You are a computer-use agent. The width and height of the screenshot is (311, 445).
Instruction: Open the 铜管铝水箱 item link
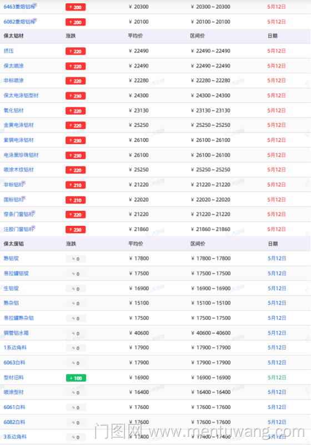pyautogui.click(x=16, y=333)
